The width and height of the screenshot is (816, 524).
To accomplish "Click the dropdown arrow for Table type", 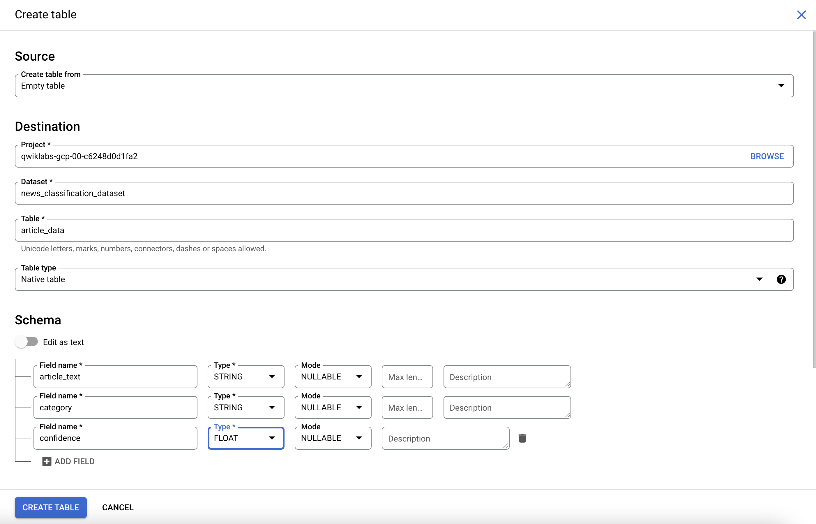I will 760,279.
